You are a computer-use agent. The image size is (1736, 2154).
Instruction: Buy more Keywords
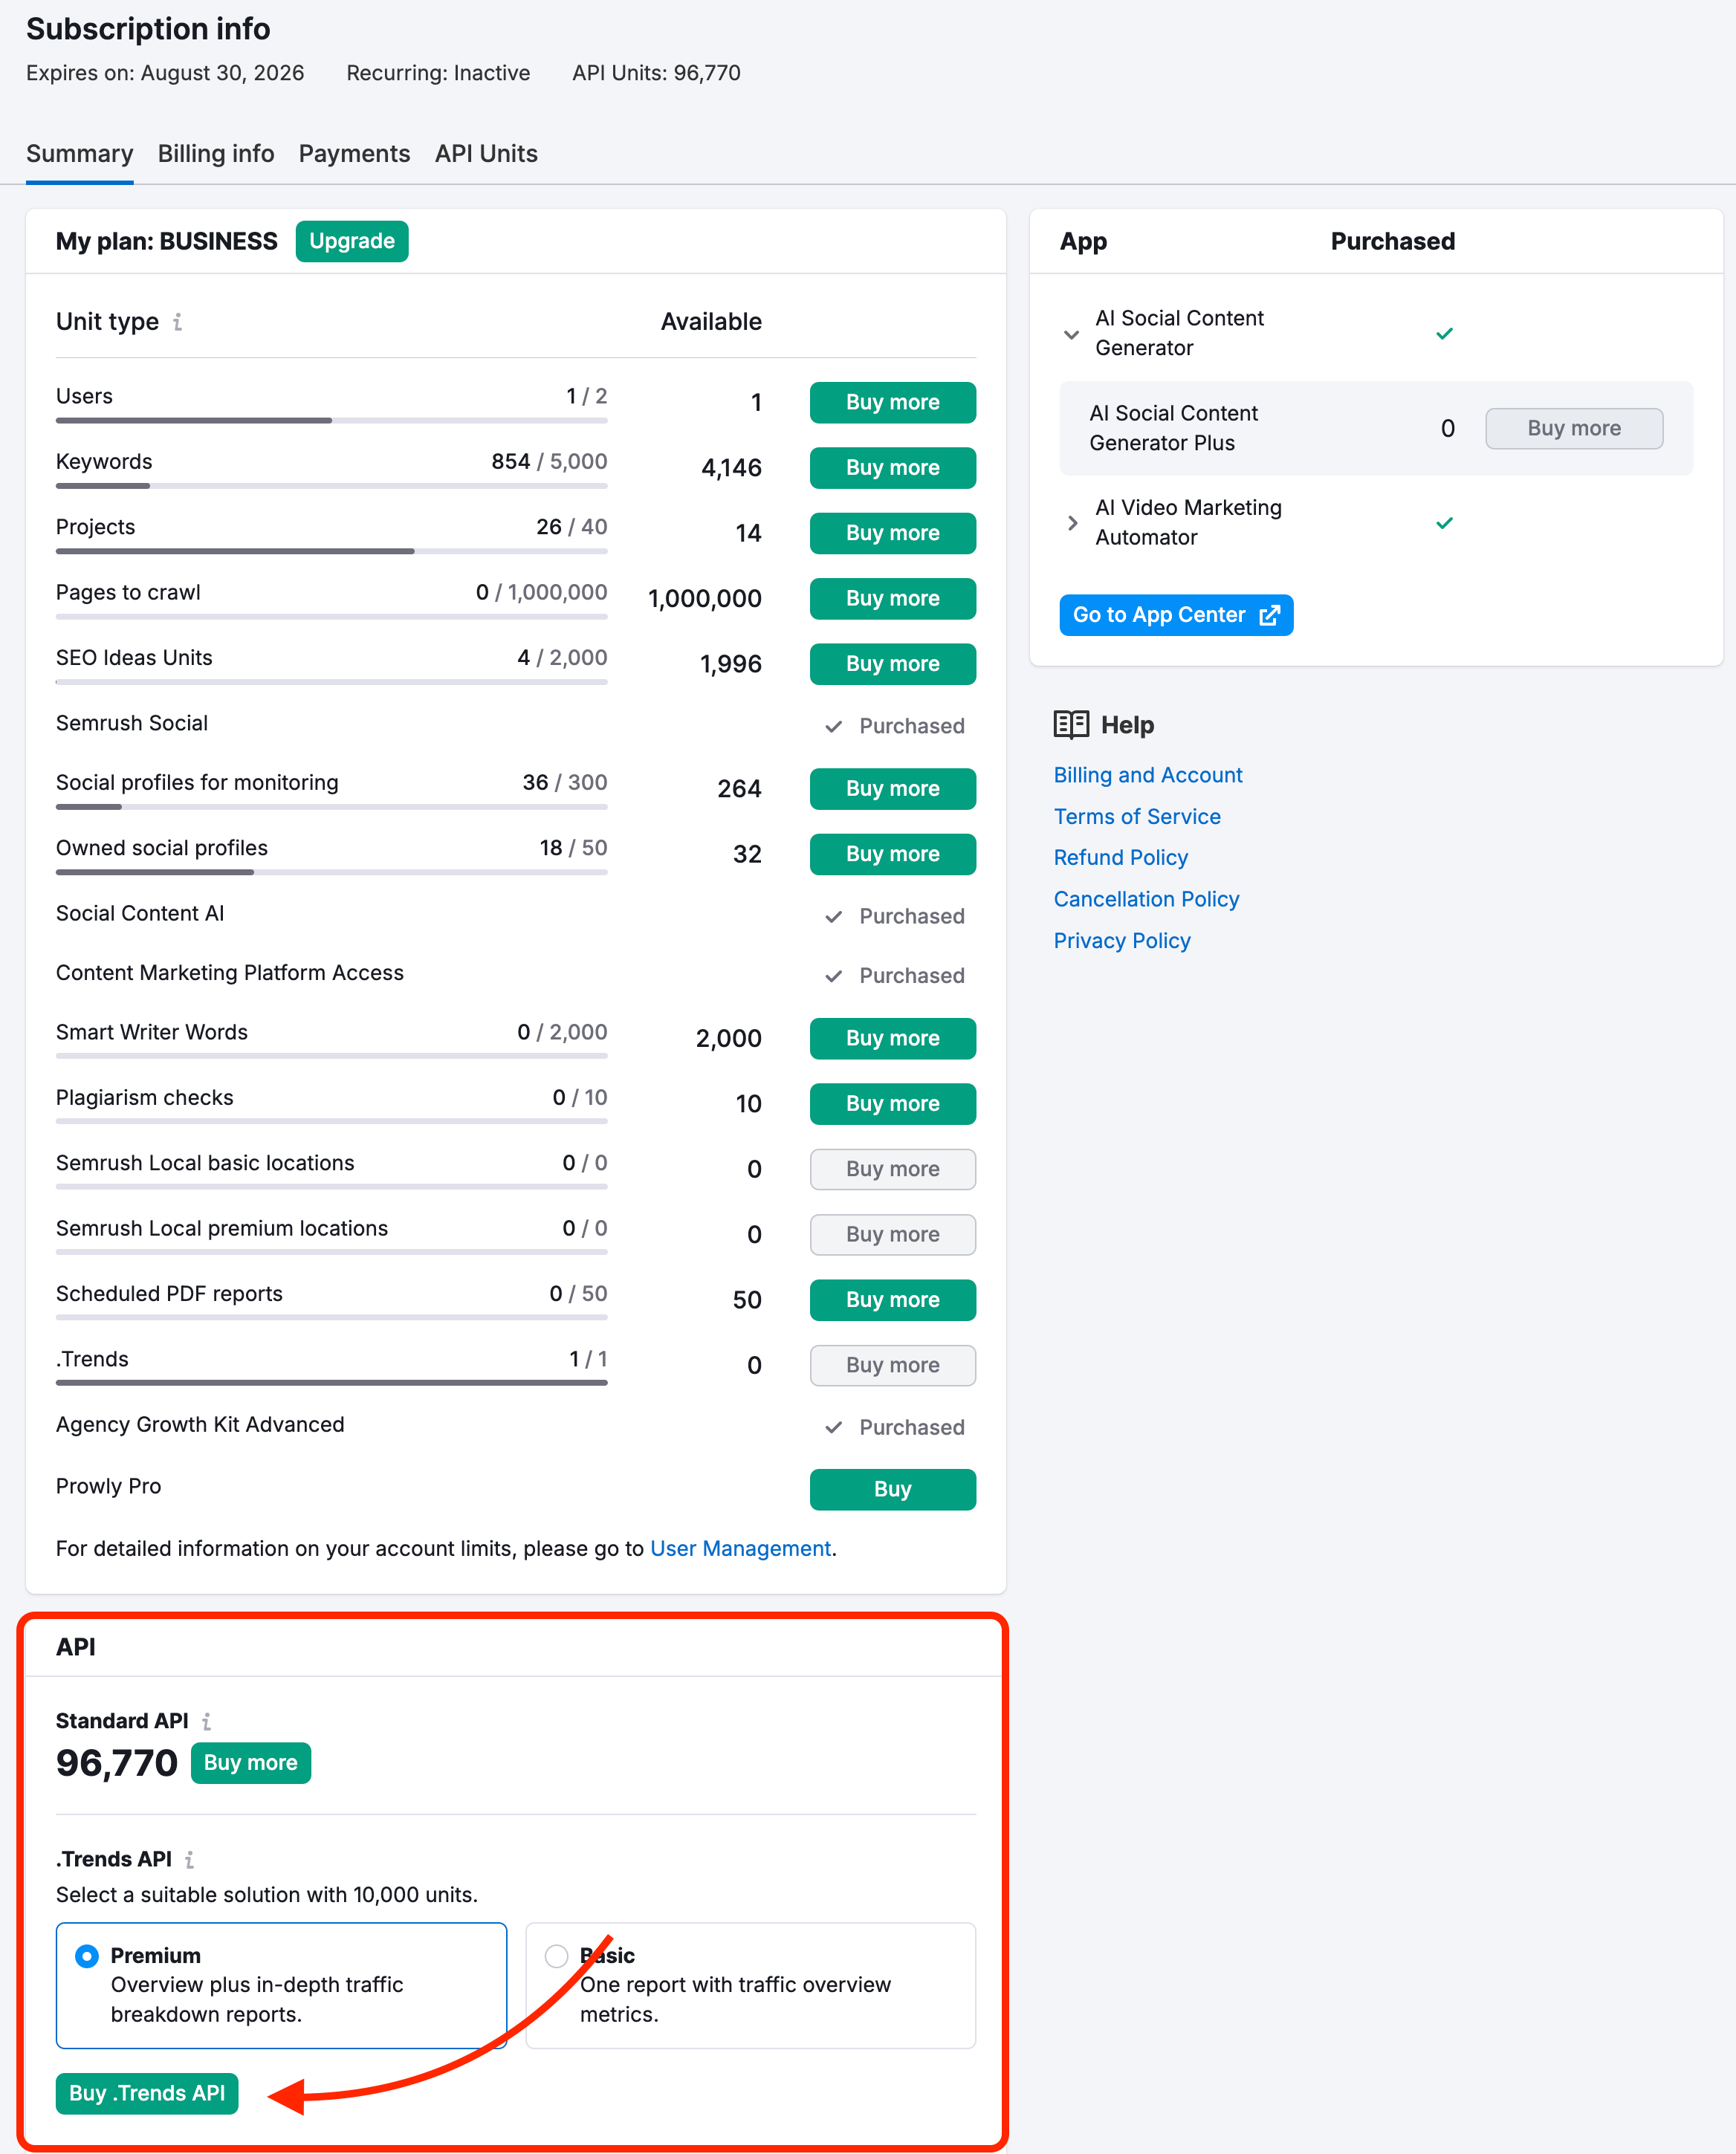coord(892,468)
